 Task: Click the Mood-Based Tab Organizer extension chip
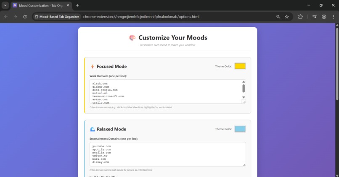click(x=57, y=17)
